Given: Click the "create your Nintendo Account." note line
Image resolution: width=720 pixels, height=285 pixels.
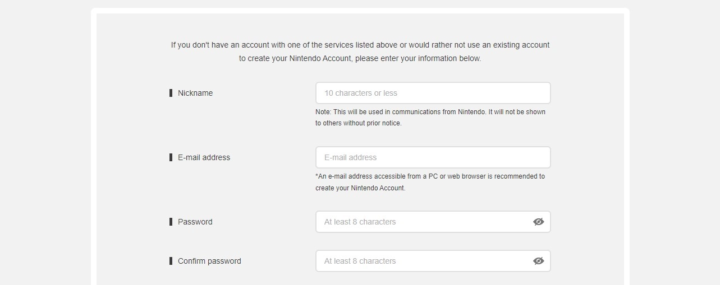Looking at the screenshot, I should click(x=360, y=188).
